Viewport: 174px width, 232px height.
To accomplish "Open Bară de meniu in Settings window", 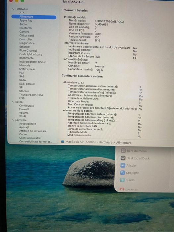I will pos(134,151).
